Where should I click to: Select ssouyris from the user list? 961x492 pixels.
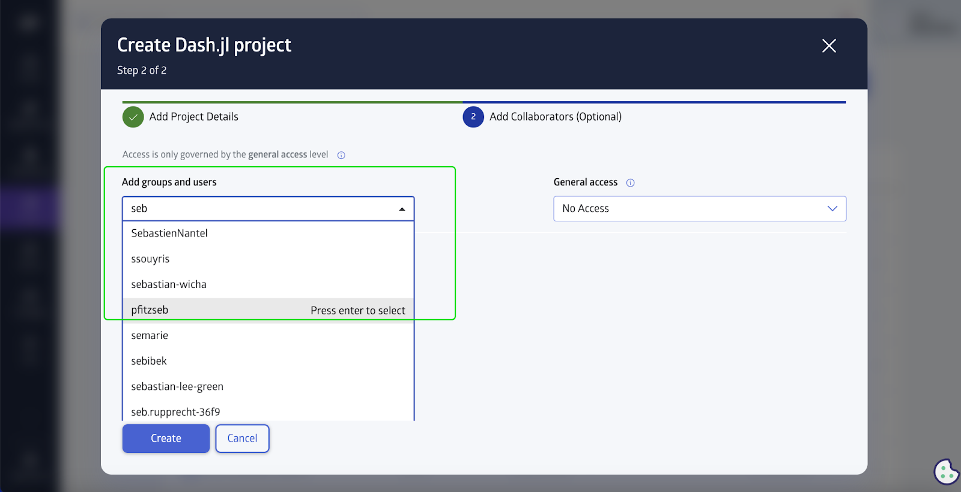click(268, 259)
